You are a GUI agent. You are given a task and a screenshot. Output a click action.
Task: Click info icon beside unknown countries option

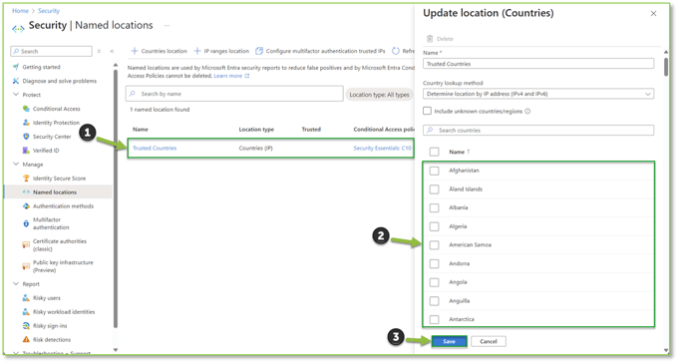(527, 111)
